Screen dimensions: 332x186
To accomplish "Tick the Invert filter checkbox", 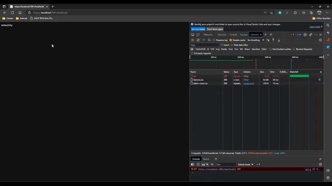I will click(222, 45).
